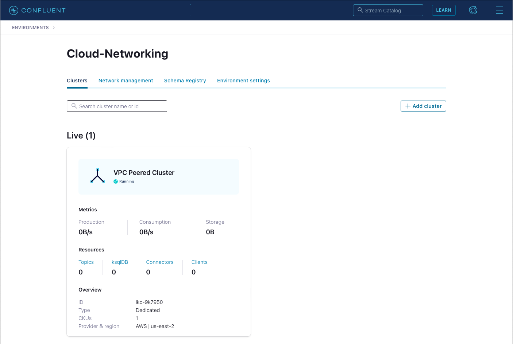Click the Storage metric label
513x344 pixels.
[215, 222]
